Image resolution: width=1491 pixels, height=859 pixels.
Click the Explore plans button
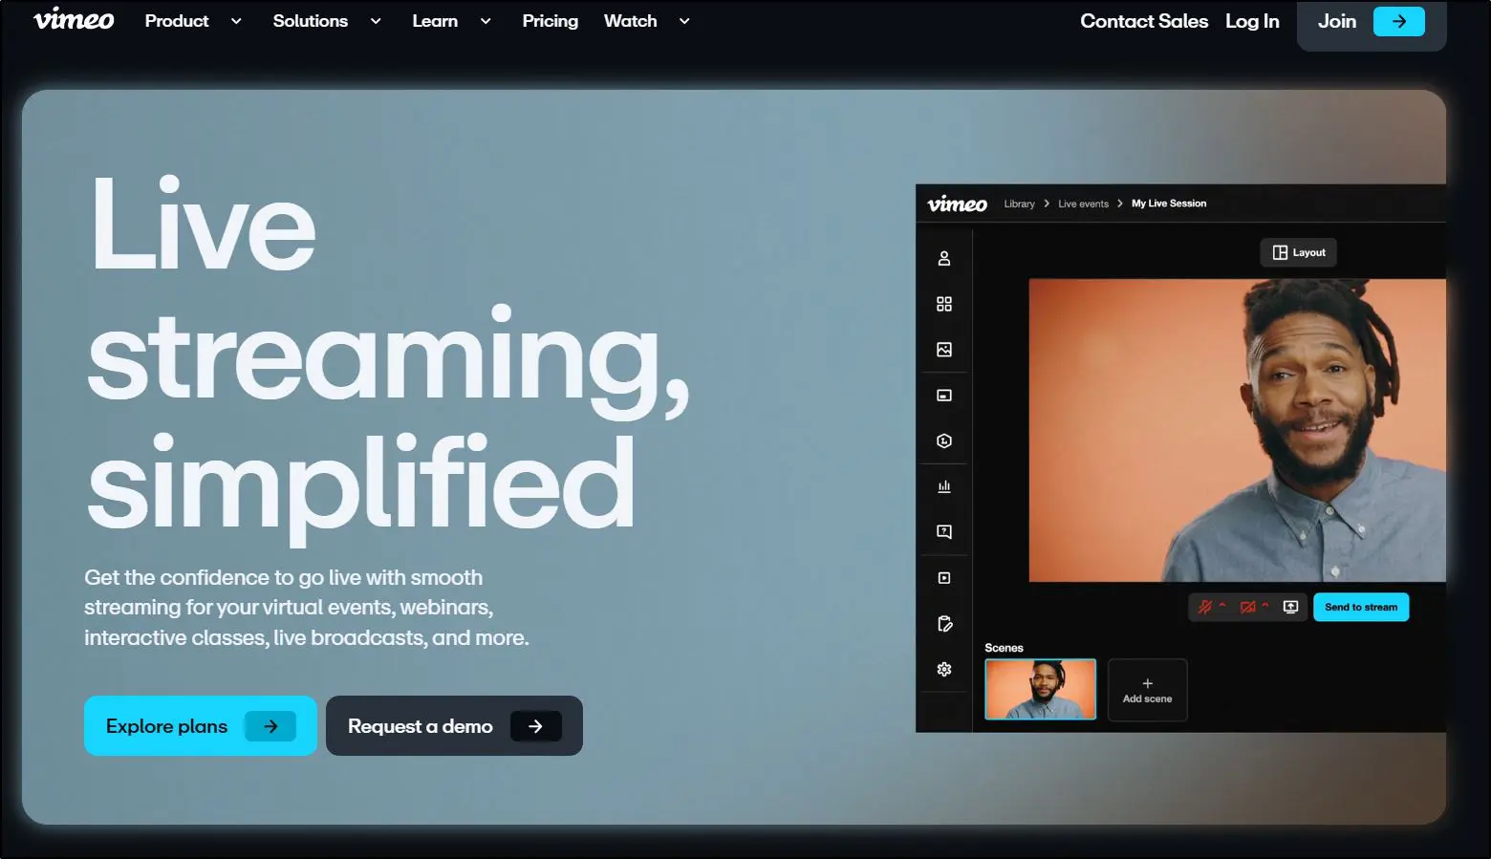(x=200, y=726)
